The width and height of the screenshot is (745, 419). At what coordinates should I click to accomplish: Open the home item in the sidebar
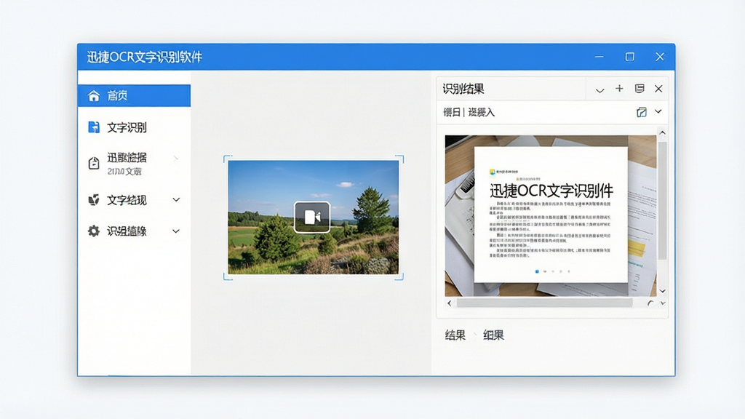[x=134, y=95]
